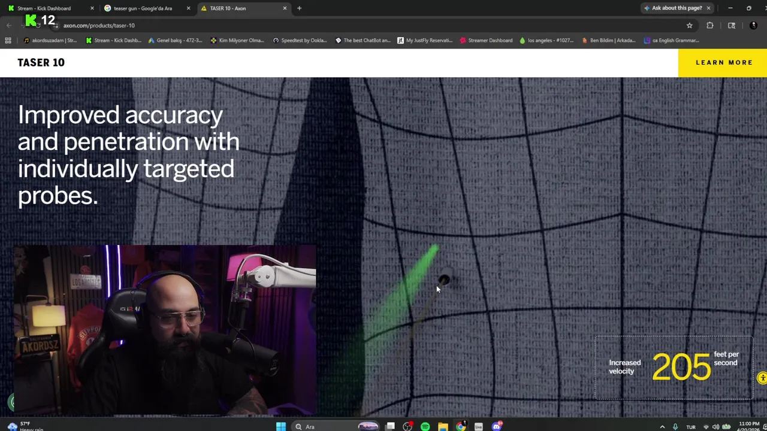The image size is (767, 431).
Task: Open Genel bakış bookmark
Action: pyautogui.click(x=174, y=40)
